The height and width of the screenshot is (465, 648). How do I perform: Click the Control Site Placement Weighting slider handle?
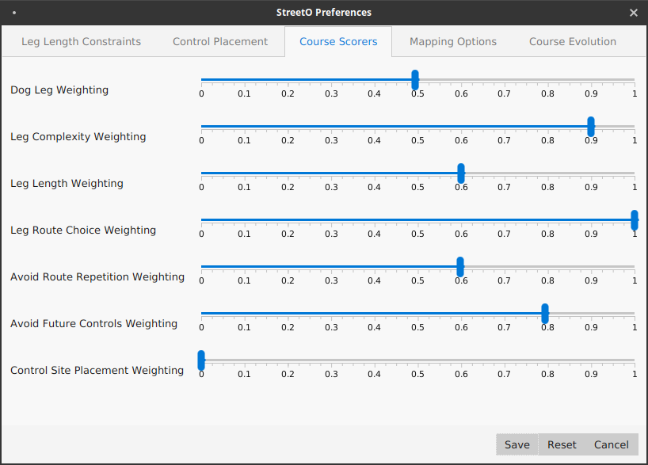pos(201,360)
